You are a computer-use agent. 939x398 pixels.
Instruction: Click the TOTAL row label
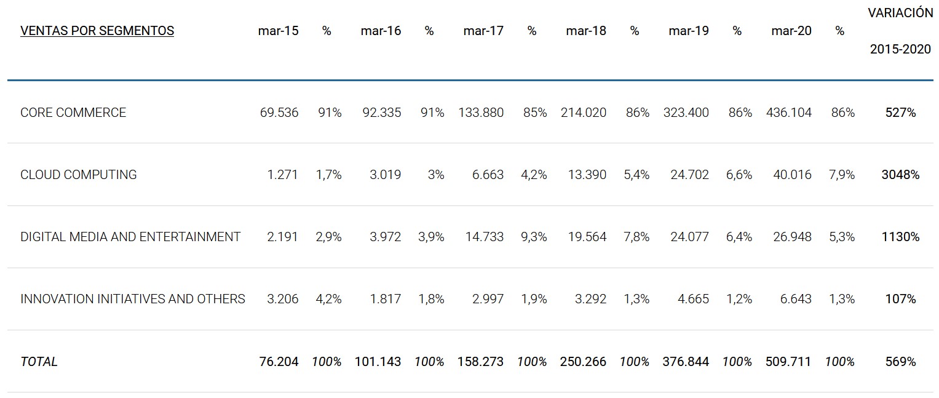click(x=39, y=362)
